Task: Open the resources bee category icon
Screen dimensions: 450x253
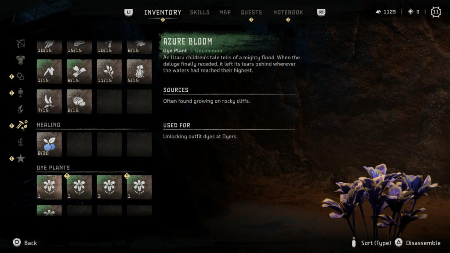Action: (x=22, y=125)
